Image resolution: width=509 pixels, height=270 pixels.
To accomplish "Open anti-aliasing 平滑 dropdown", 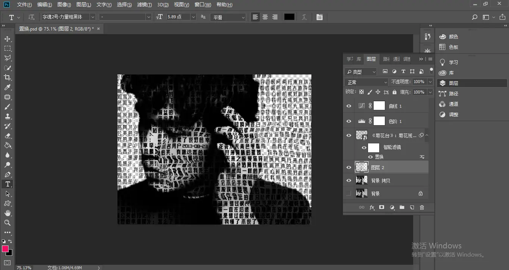I will tap(228, 17).
